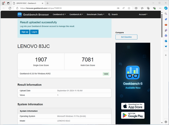Click the Set Baseline button

click(x=126, y=37)
